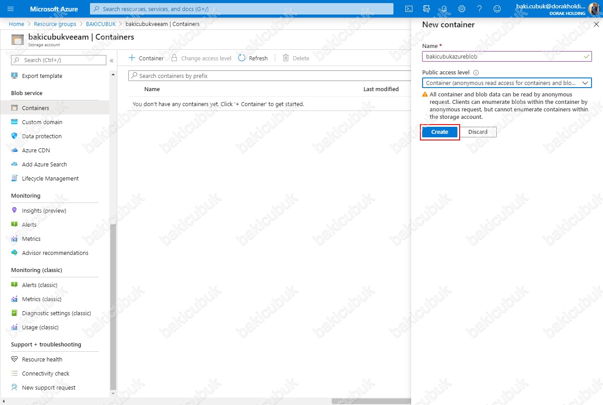The width and height of the screenshot is (603, 405).
Task: Close the New container panel
Action: pyautogui.click(x=596, y=25)
